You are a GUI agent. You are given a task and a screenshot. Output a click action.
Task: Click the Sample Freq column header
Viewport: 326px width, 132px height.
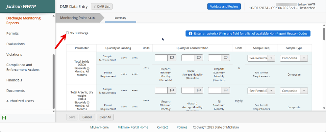261,48
